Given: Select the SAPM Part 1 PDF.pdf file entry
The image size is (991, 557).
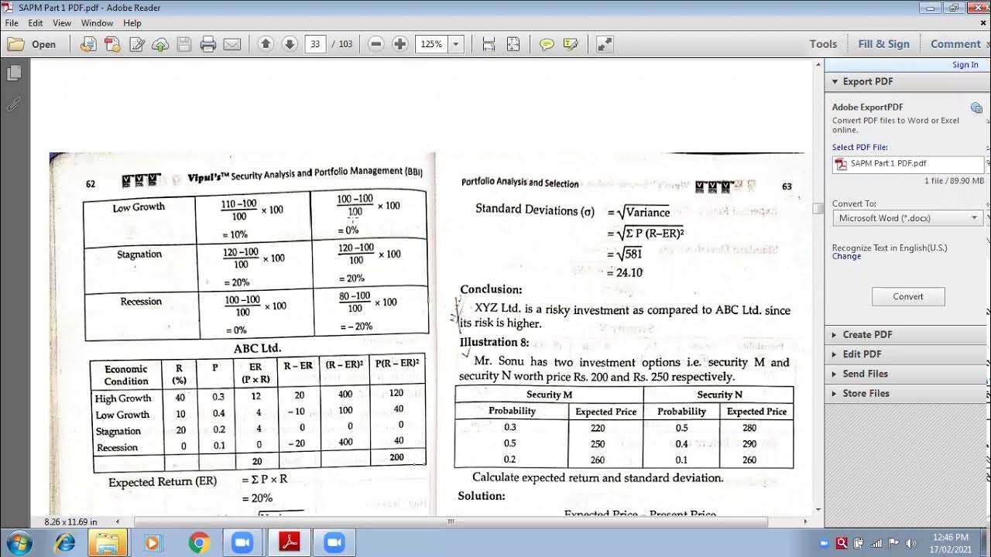Looking at the screenshot, I should click(x=907, y=163).
